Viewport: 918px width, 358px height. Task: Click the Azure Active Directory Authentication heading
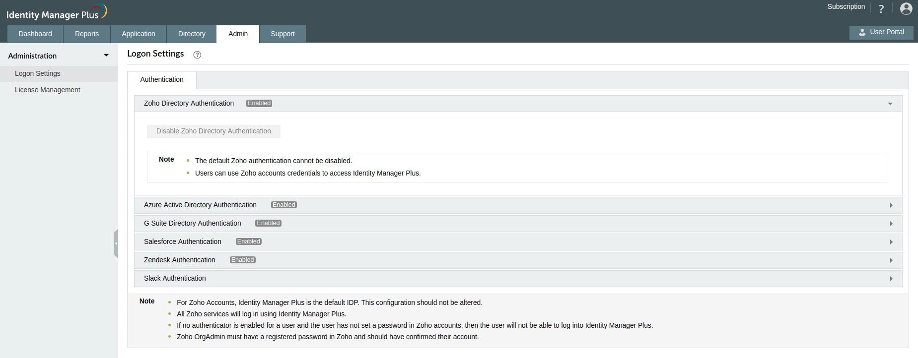(x=200, y=205)
